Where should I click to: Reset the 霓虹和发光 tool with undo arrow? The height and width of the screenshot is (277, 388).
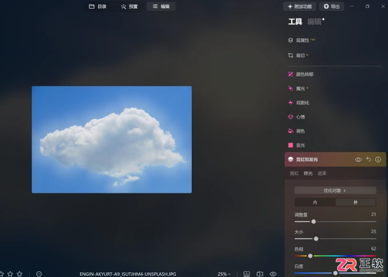click(x=369, y=160)
